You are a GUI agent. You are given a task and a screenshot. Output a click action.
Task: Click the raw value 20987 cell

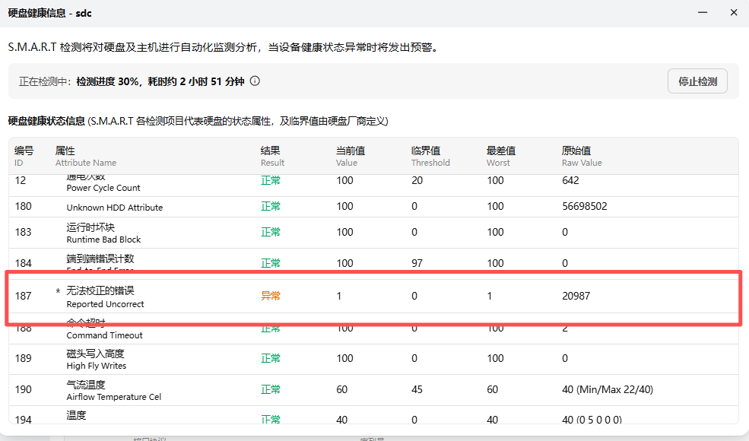click(576, 296)
